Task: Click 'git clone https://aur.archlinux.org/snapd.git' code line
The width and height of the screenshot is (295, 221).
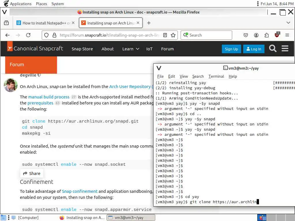Action: coord(80,121)
